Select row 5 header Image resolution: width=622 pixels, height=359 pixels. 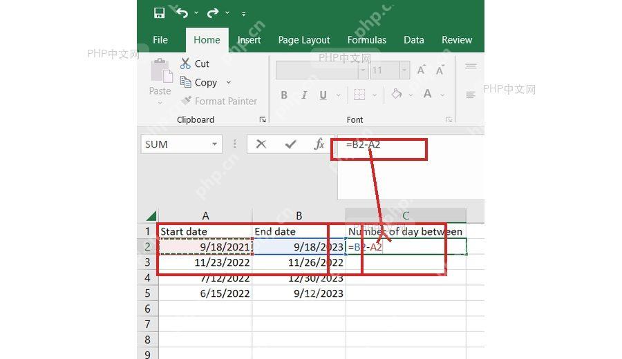pos(147,293)
